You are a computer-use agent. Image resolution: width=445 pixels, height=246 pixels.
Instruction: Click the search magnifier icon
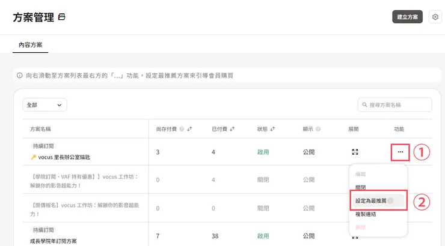(x=364, y=105)
